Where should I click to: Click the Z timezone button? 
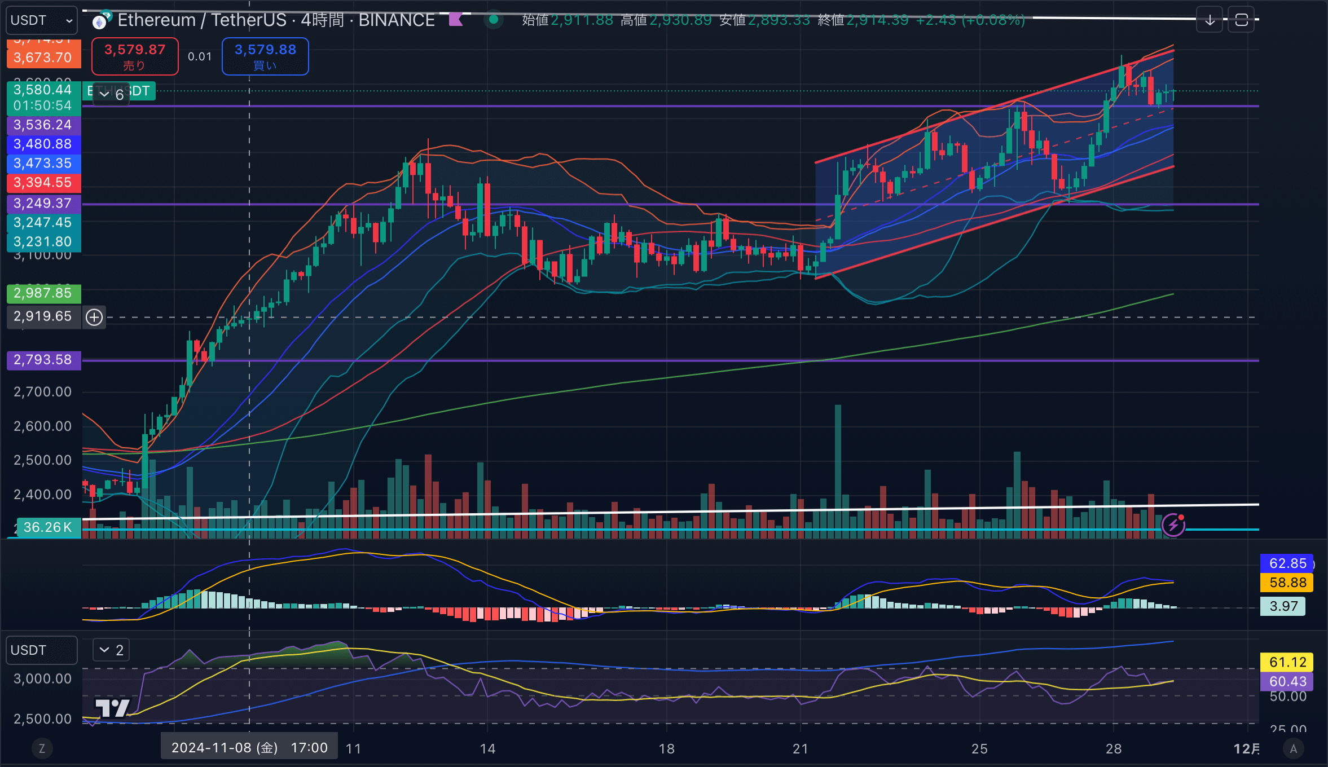(42, 749)
